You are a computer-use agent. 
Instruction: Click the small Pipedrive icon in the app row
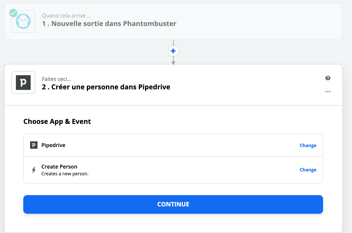click(x=34, y=145)
